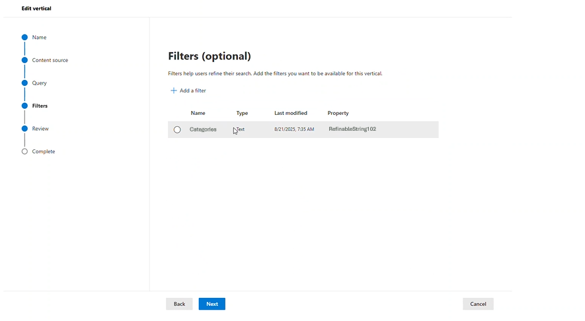Viewport: 585px width, 321px height.
Task: Click the Query step circle indicator
Action: [24, 83]
